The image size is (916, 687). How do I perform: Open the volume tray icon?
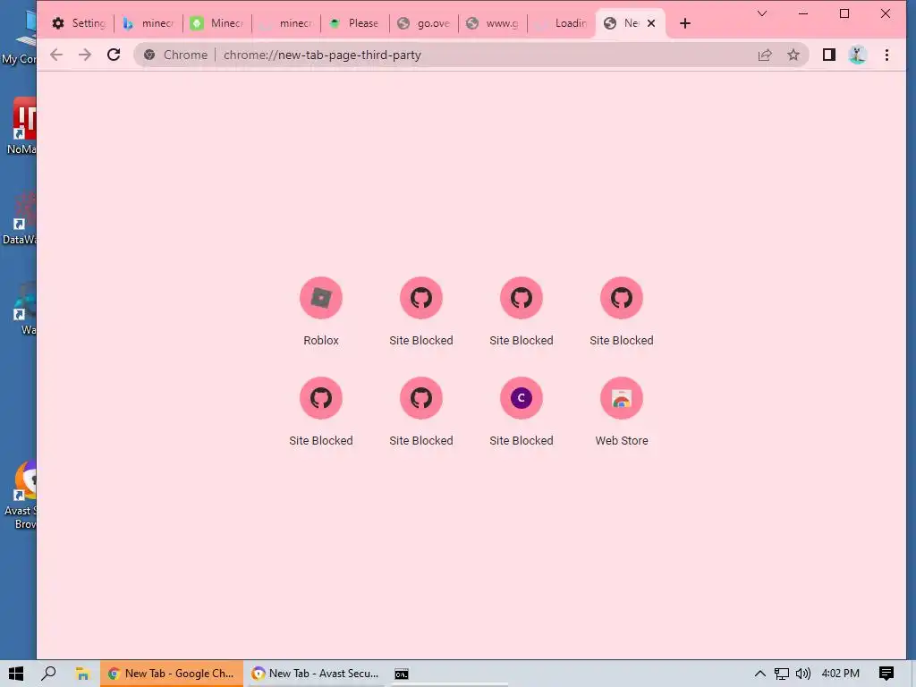point(803,674)
